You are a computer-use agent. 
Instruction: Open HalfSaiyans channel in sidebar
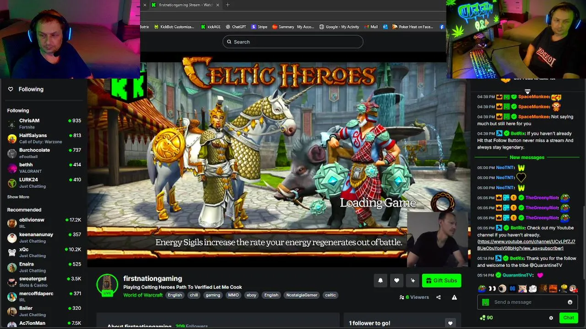click(44, 138)
